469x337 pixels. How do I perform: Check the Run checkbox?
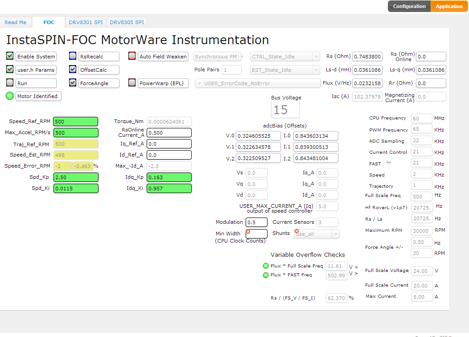pos(10,82)
